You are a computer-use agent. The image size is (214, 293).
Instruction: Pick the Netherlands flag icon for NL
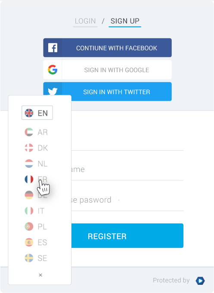29,163
